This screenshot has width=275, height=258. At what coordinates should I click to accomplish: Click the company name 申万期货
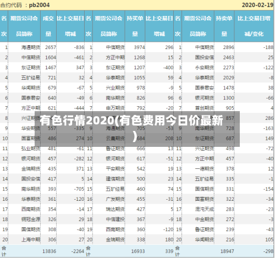coord(116,108)
